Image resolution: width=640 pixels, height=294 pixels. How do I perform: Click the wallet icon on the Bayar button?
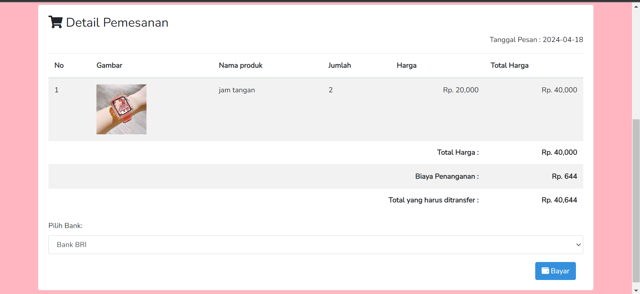[x=545, y=271]
